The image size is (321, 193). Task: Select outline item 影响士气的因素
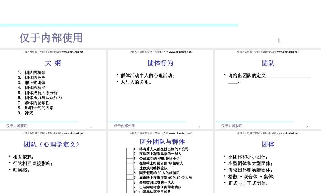coord(39,108)
